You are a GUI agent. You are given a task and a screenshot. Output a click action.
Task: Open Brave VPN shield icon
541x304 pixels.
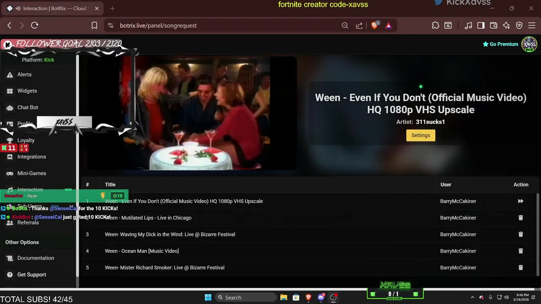(x=519, y=25)
